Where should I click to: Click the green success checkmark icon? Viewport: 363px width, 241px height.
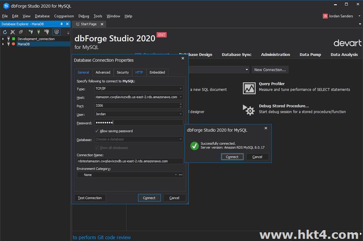195,146
